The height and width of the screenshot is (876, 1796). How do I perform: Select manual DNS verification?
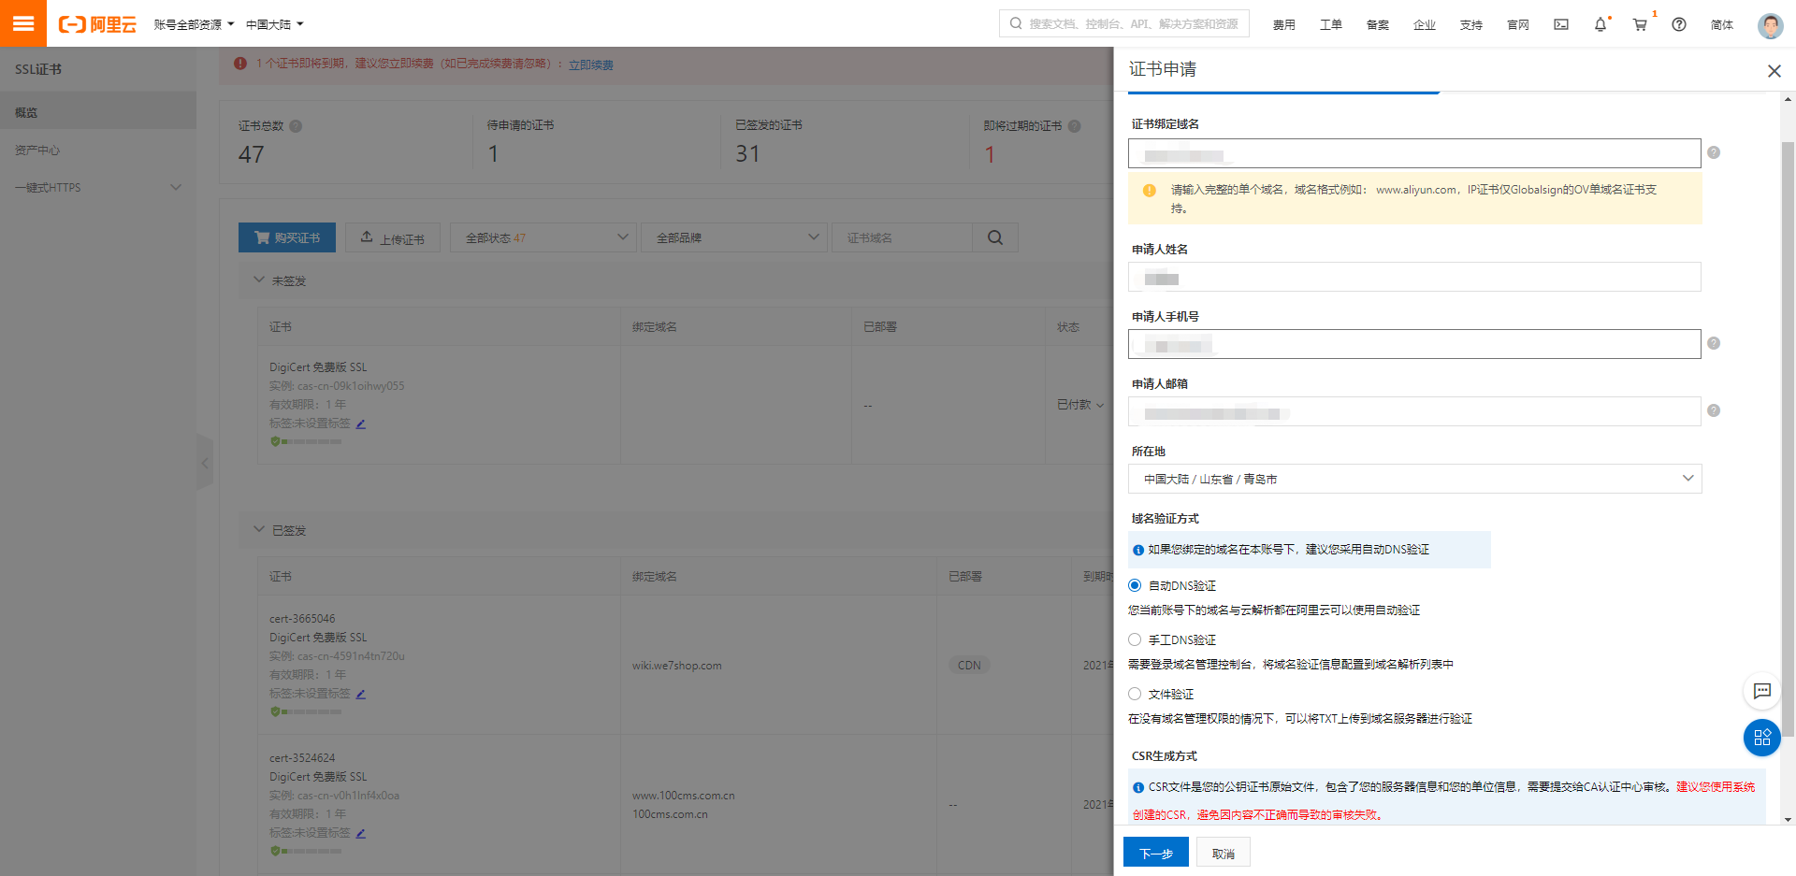1135,639
